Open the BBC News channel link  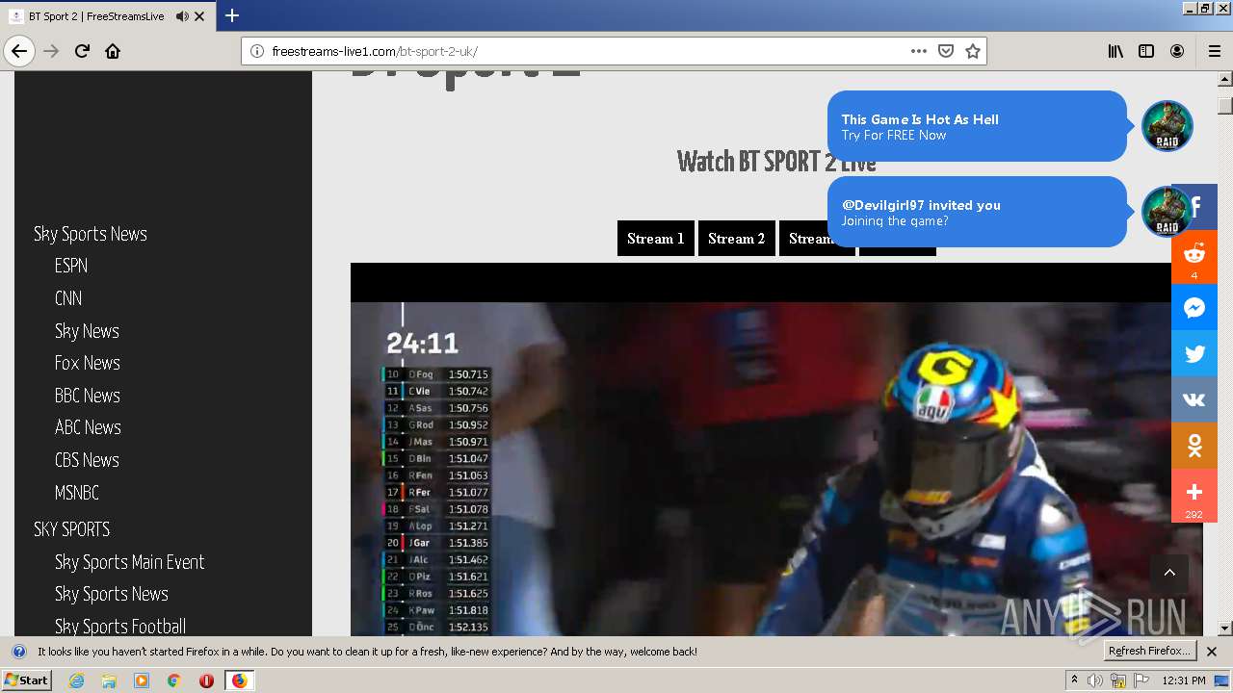[x=88, y=396]
